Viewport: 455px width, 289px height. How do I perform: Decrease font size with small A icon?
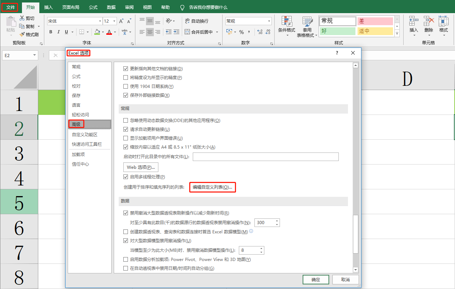(129, 21)
